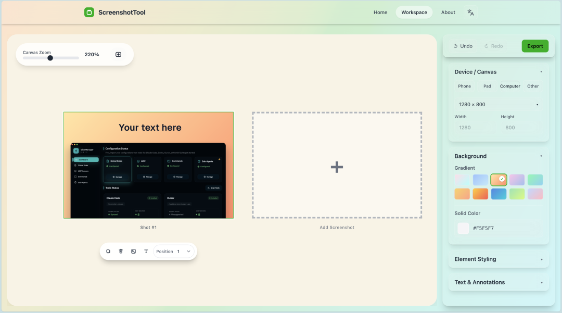The image size is (562, 313).
Task: Select the Other device type
Action: coord(533,86)
